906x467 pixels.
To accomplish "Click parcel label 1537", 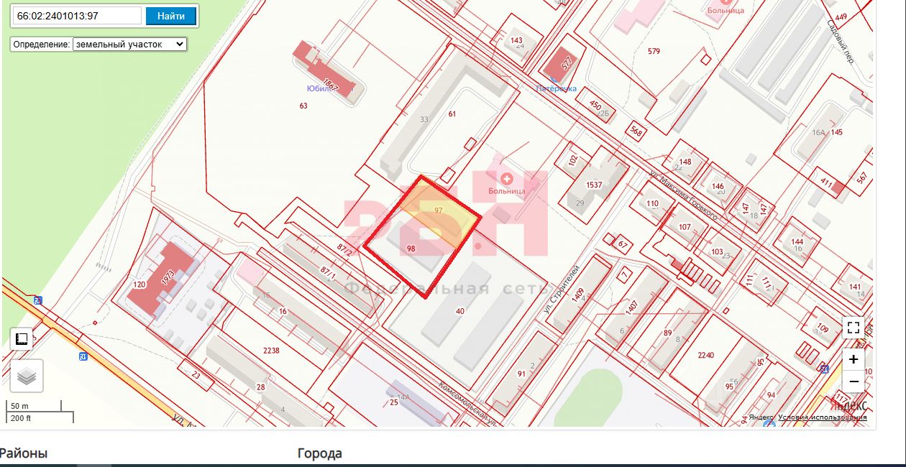I will 594,185.
